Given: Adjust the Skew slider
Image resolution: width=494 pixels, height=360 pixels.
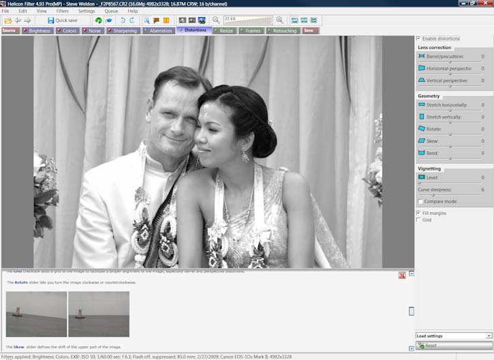Looking at the screenshot, I should point(450,147).
